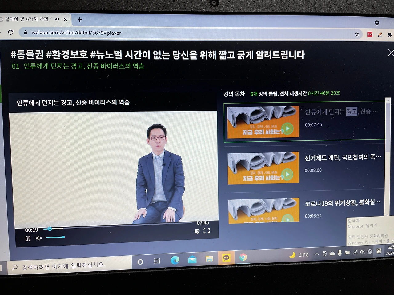Click the 00:07:45 duration of first clip
The width and height of the screenshot is (394, 295).
click(x=313, y=125)
